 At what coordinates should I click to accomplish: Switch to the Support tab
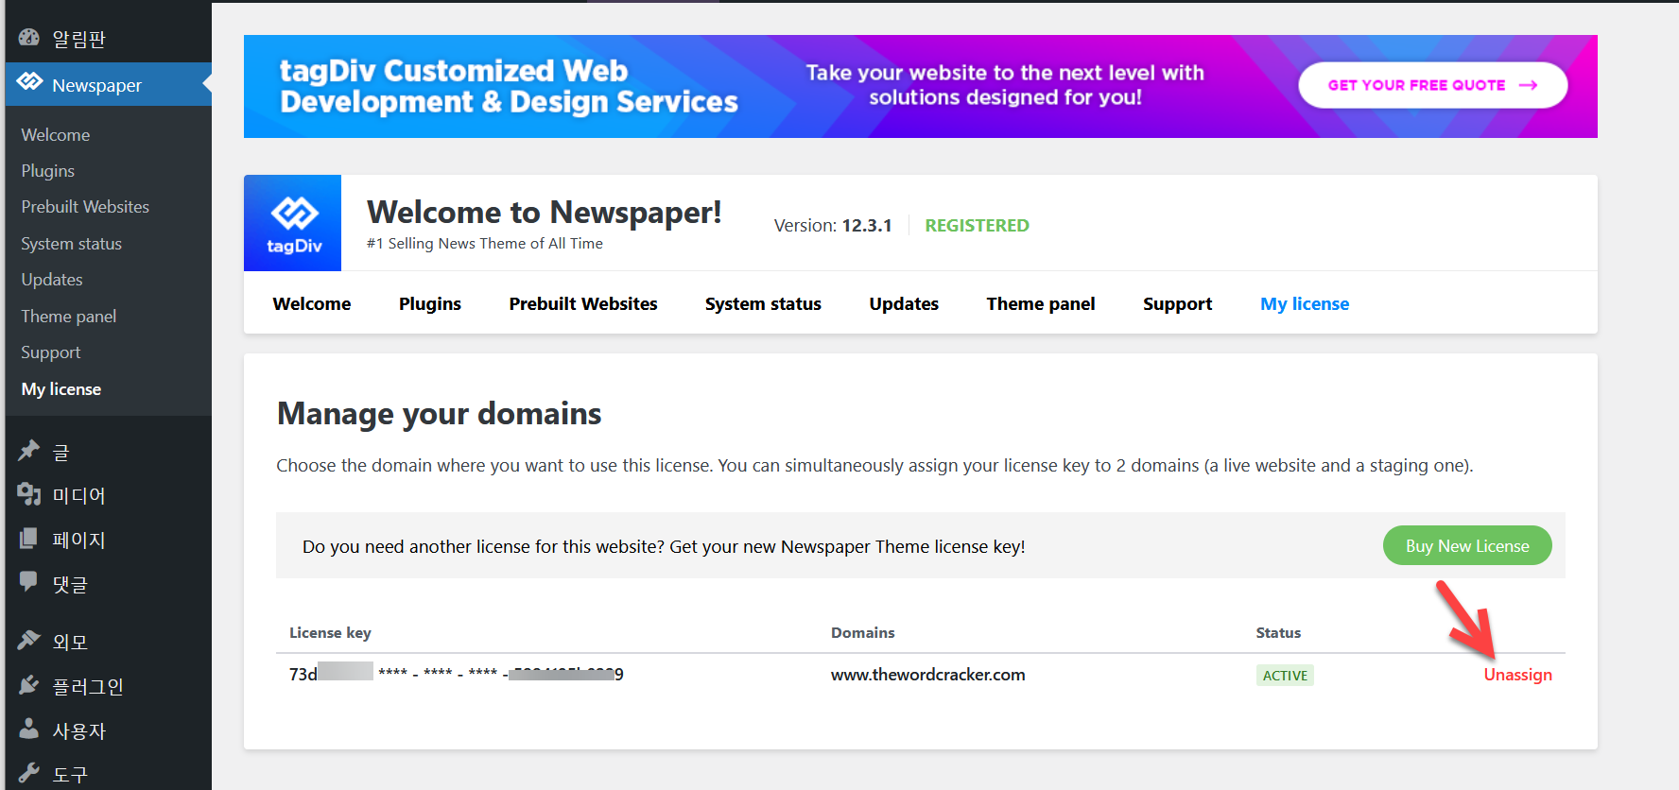(x=1177, y=303)
